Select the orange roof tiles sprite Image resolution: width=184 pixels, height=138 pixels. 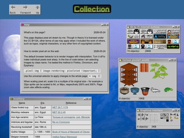144,67
